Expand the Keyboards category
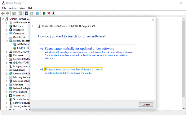Screen dimensions: 186x115 [7, 70]
